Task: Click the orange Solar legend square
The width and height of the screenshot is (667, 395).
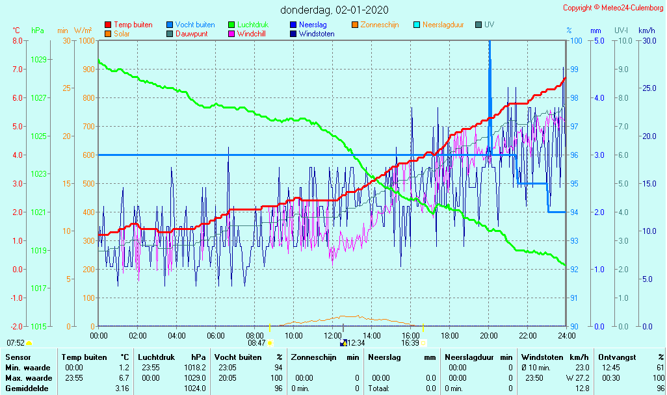Action: click(108, 34)
